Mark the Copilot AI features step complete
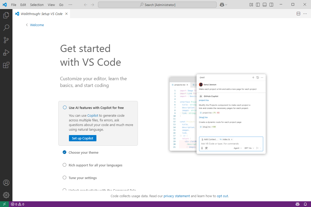Viewport: 311px width, 207px height. click(x=65, y=107)
